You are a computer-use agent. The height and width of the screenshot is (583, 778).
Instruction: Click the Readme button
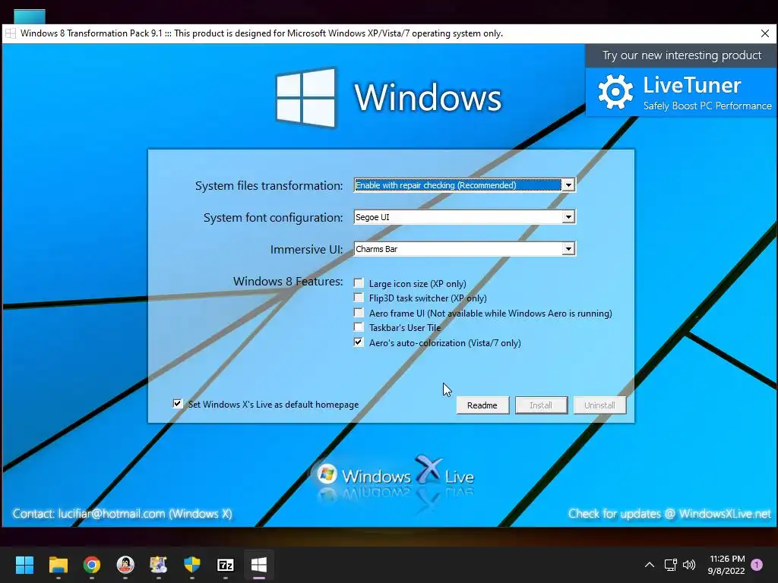482,405
